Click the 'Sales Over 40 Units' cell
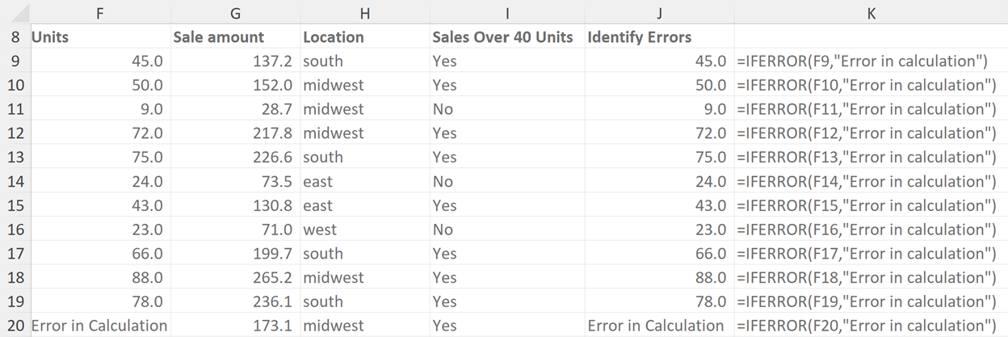 [502, 37]
